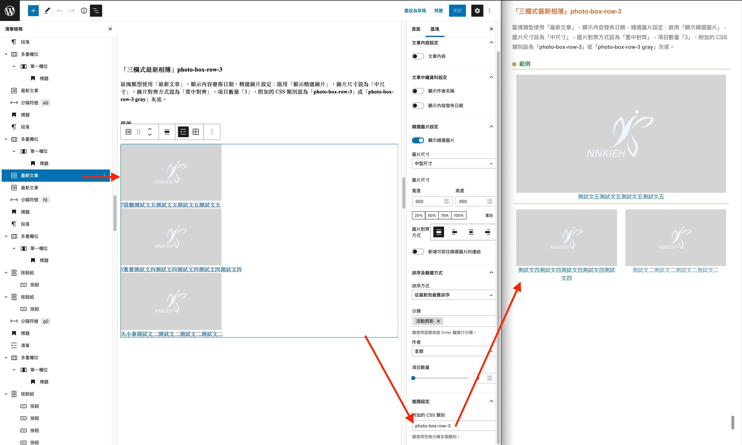Viewport: 742px width, 445px height.
Task: Switch to the 區塊 tab
Action: (435, 29)
